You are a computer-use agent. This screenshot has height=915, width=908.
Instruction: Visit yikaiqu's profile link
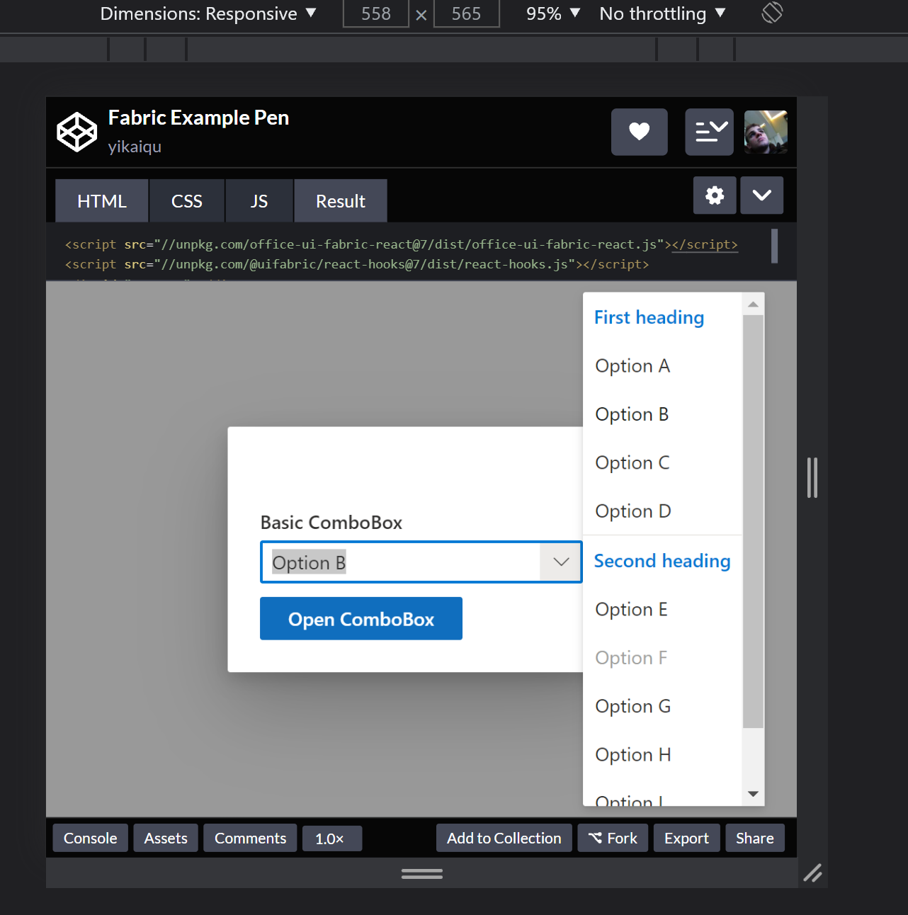135,147
